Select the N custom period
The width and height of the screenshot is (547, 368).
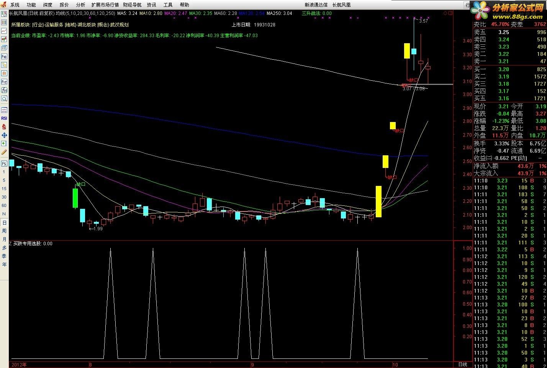click(4, 214)
